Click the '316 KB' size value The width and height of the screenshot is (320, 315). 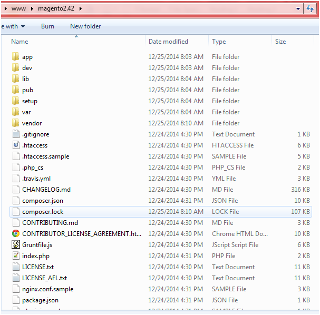[300, 190]
